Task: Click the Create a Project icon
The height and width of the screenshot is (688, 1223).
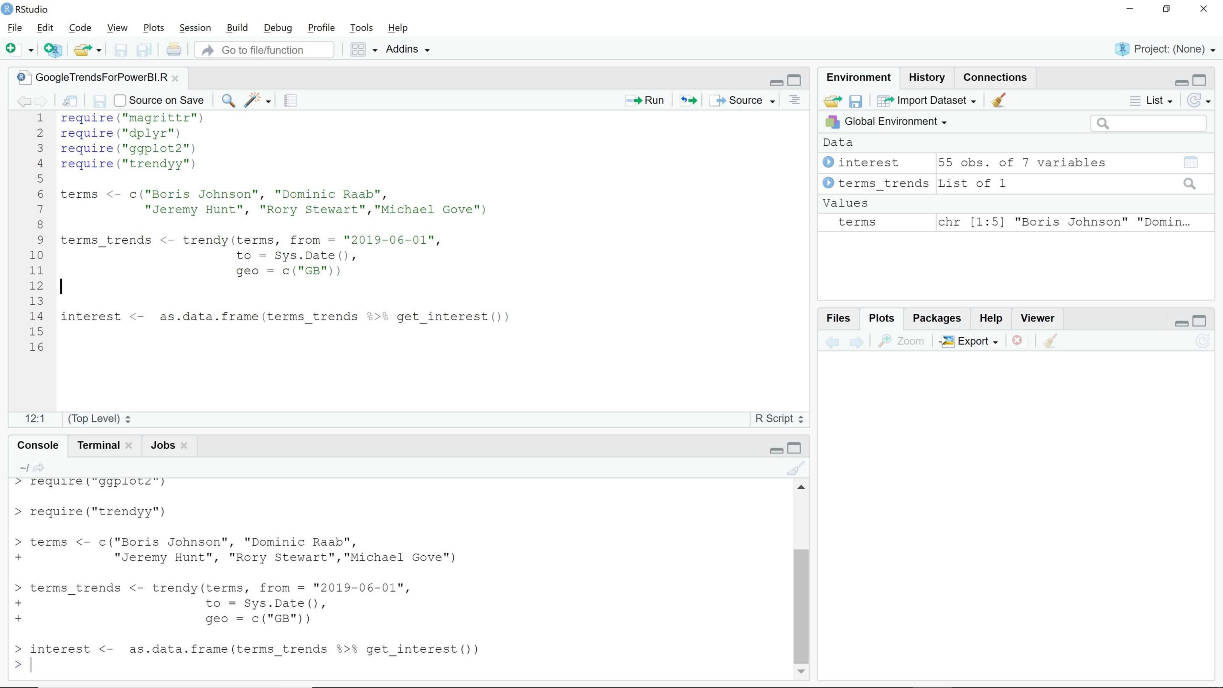Action: [x=52, y=49]
